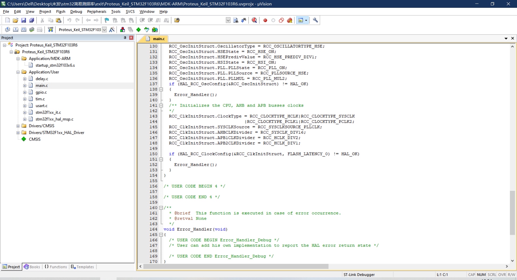Open the Flash menu
Viewport: 517px width, 280px height.
click(61, 12)
